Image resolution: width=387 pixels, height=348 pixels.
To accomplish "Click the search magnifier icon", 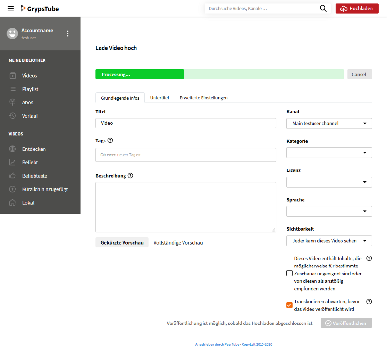I will tap(323, 8).
